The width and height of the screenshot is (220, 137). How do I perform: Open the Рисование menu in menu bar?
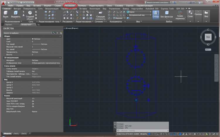[x=70, y=6]
